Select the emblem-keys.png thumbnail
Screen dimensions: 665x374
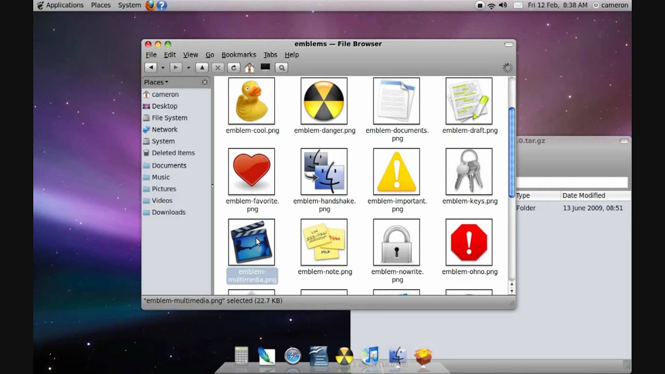coord(469,171)
